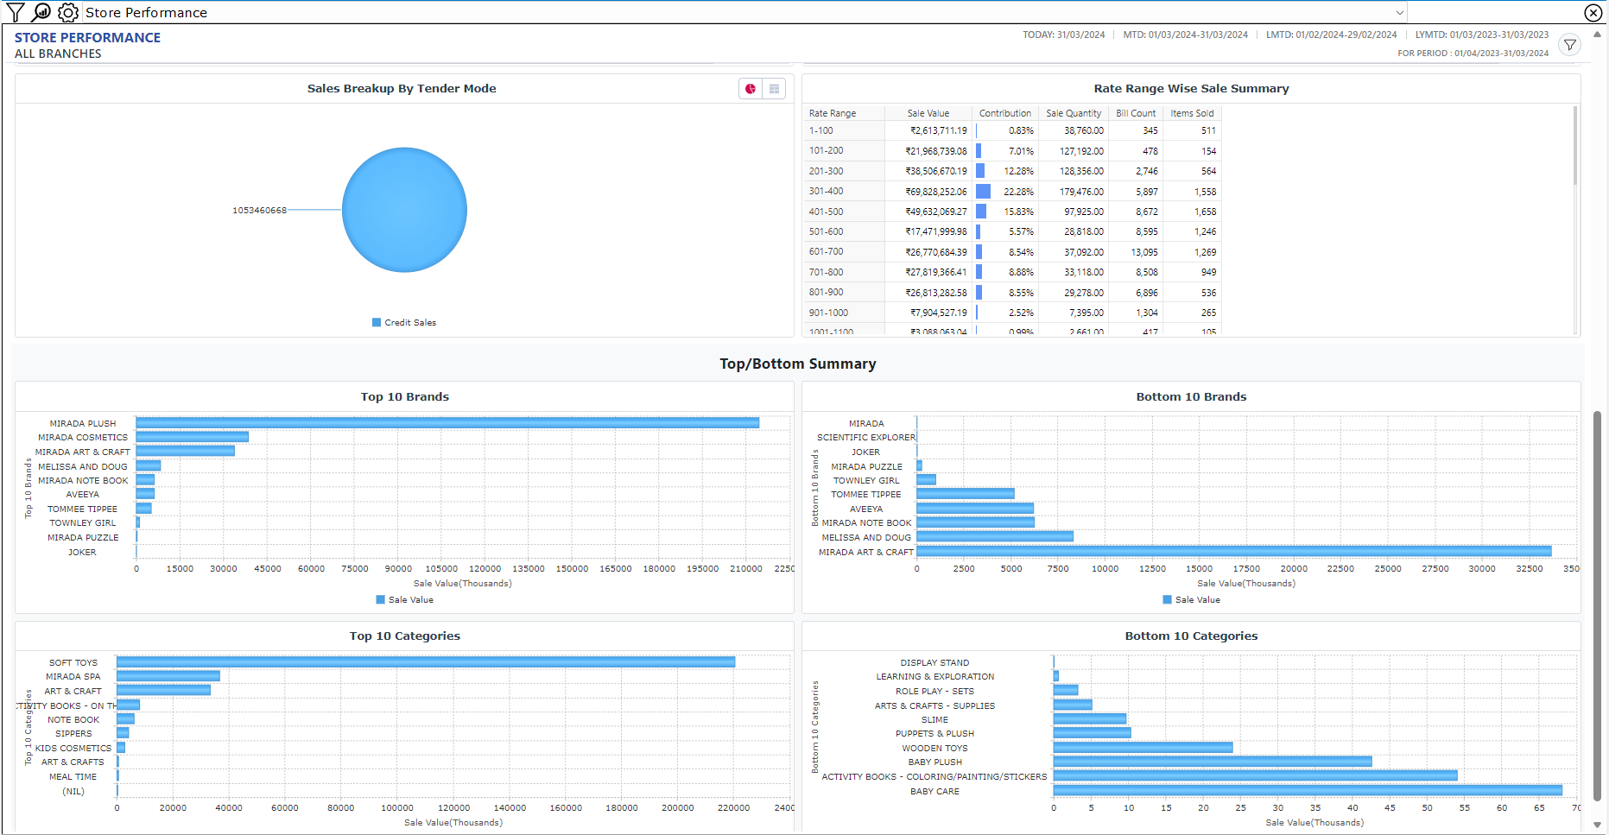This screenshot has width=1609, height=835.
Task: Open the settings gear icon
Action: pyautogui.click(x=67, y=12)
